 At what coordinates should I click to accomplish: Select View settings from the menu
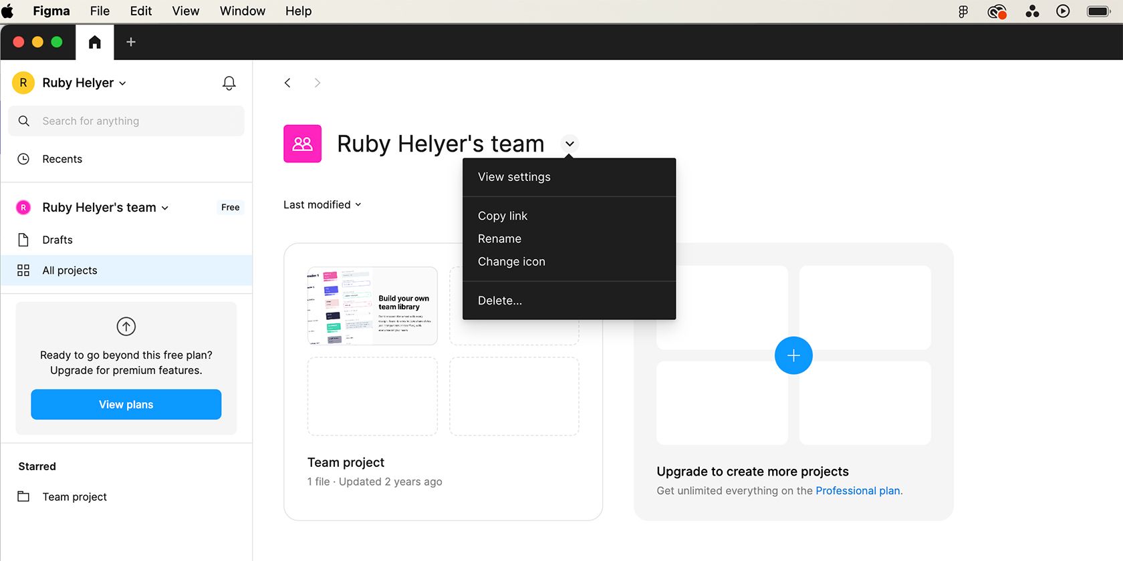(x=514, y=177)
